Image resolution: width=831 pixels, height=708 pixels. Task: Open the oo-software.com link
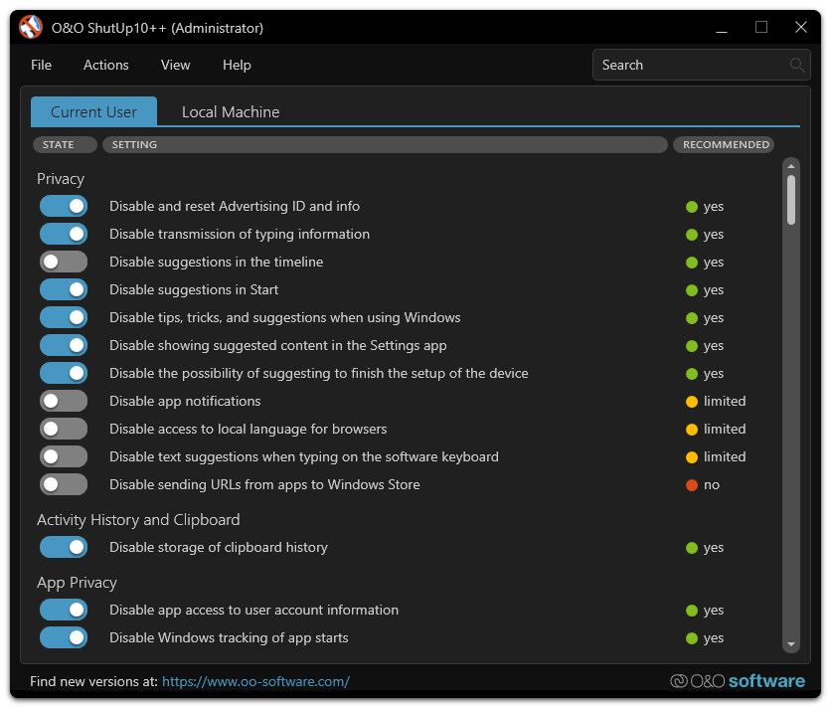(255, 681)
